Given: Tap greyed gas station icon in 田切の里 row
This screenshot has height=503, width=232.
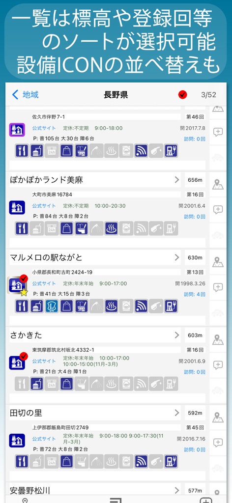Looking at the screenshot, I should click(x=156, y=461).
